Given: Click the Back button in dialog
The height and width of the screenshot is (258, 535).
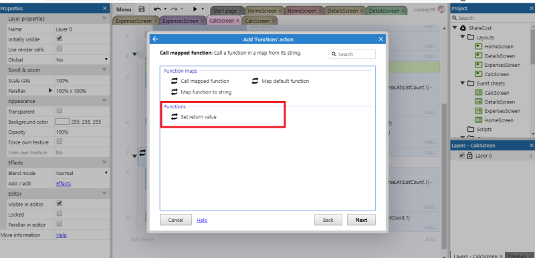Looking at the screenshot, I should pyautogui.click(x=328, y=220).
